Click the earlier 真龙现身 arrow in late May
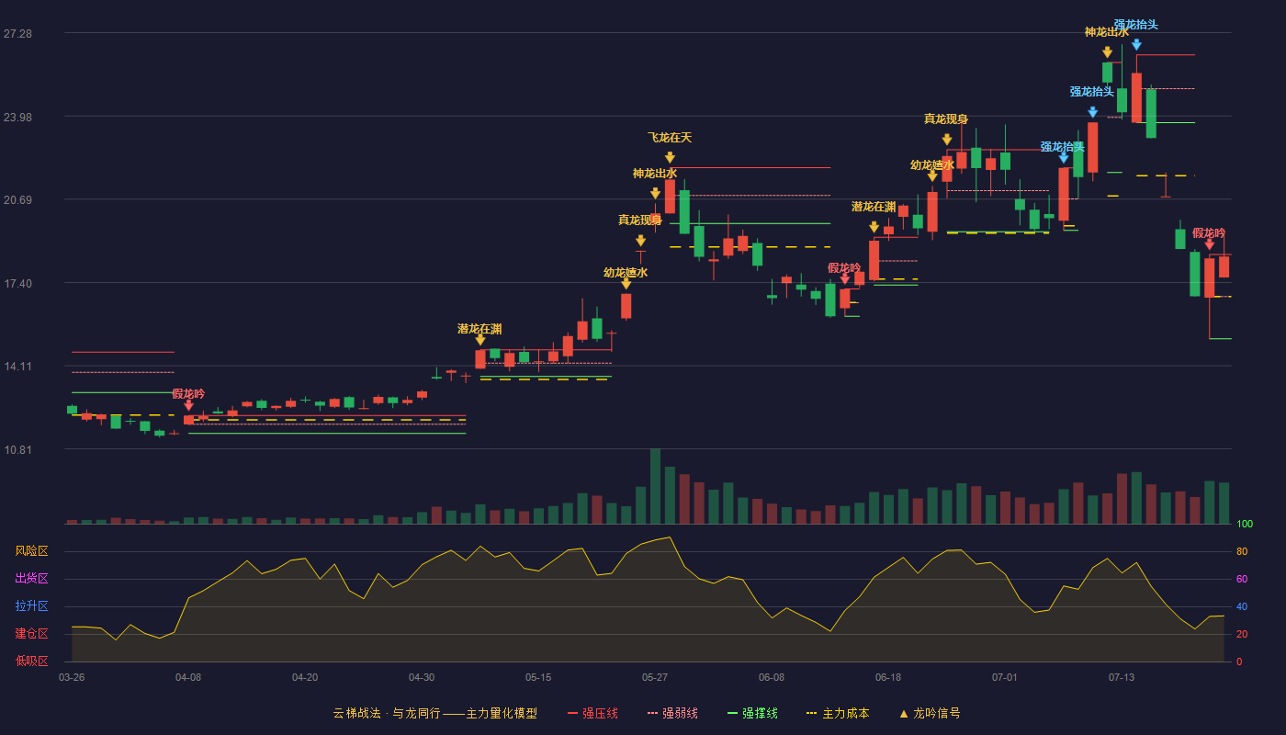 tap(640, 241)
